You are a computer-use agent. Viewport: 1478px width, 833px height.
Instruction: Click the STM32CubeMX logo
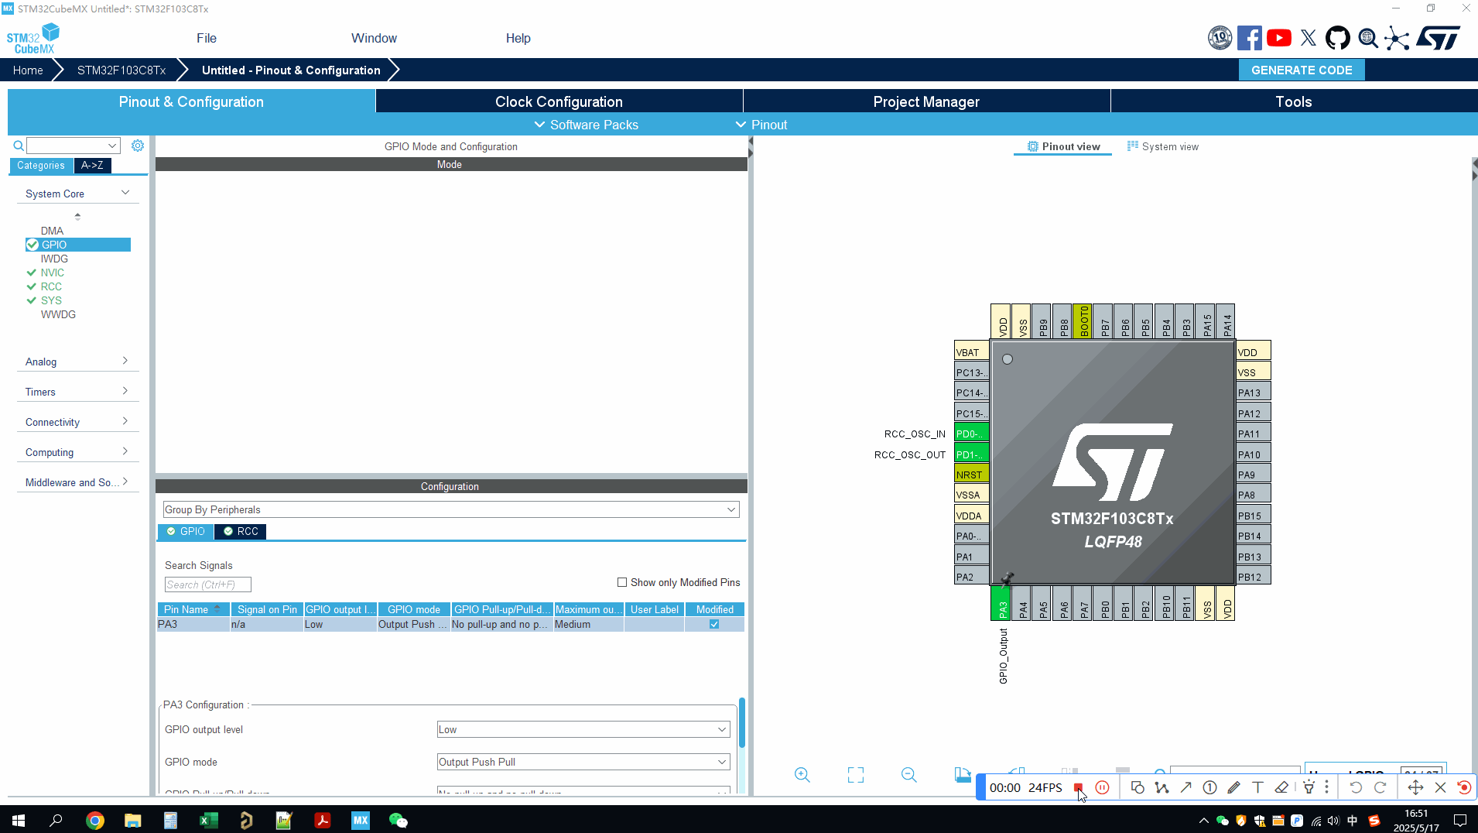coord(33,38)
